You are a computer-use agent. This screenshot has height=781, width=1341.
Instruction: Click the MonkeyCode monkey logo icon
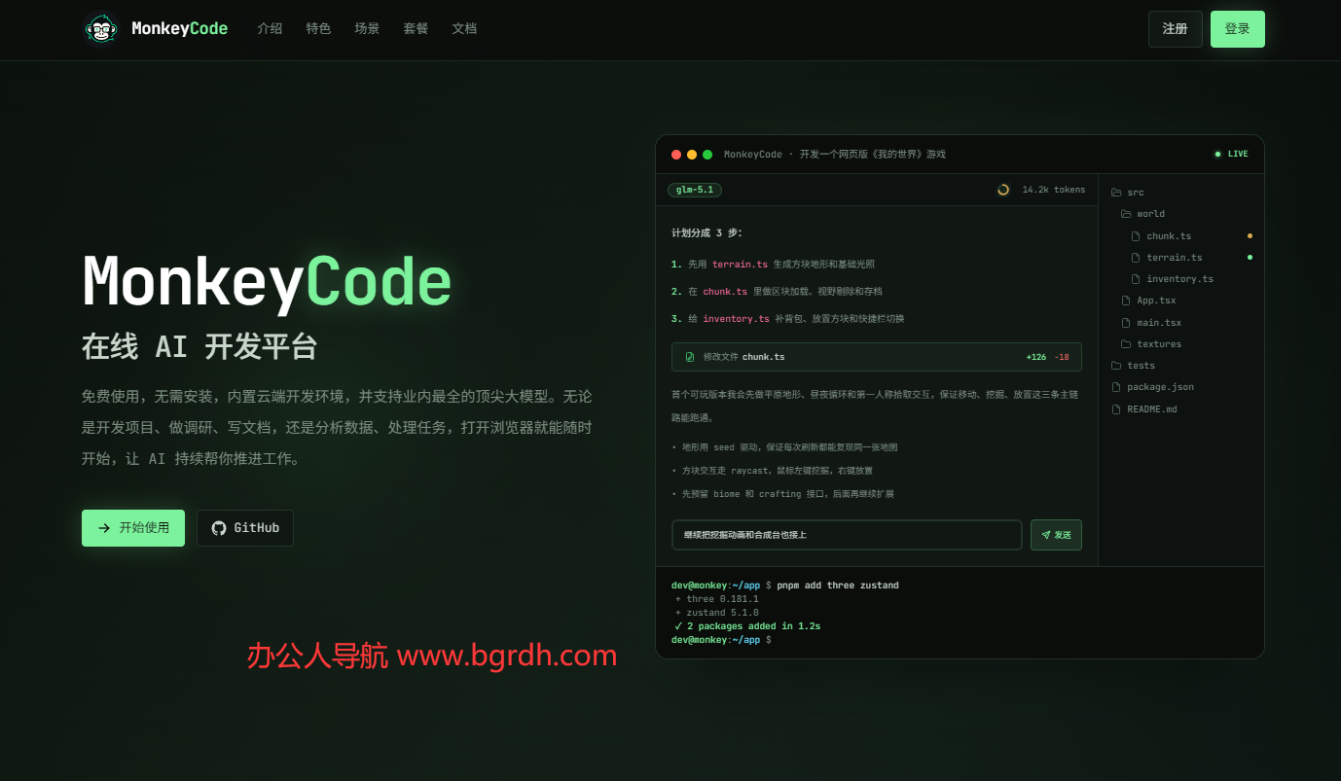tap(100, 28)
